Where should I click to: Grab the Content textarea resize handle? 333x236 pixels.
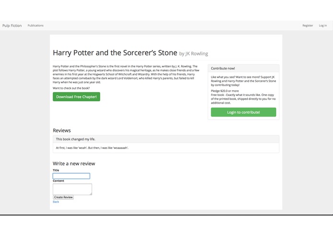coord(91,193)
